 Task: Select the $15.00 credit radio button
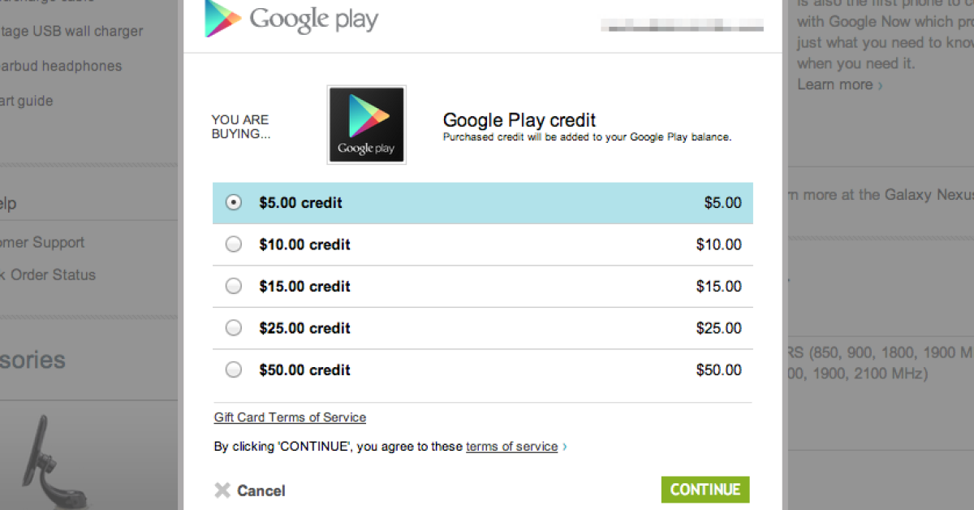(x=234, y=286)
